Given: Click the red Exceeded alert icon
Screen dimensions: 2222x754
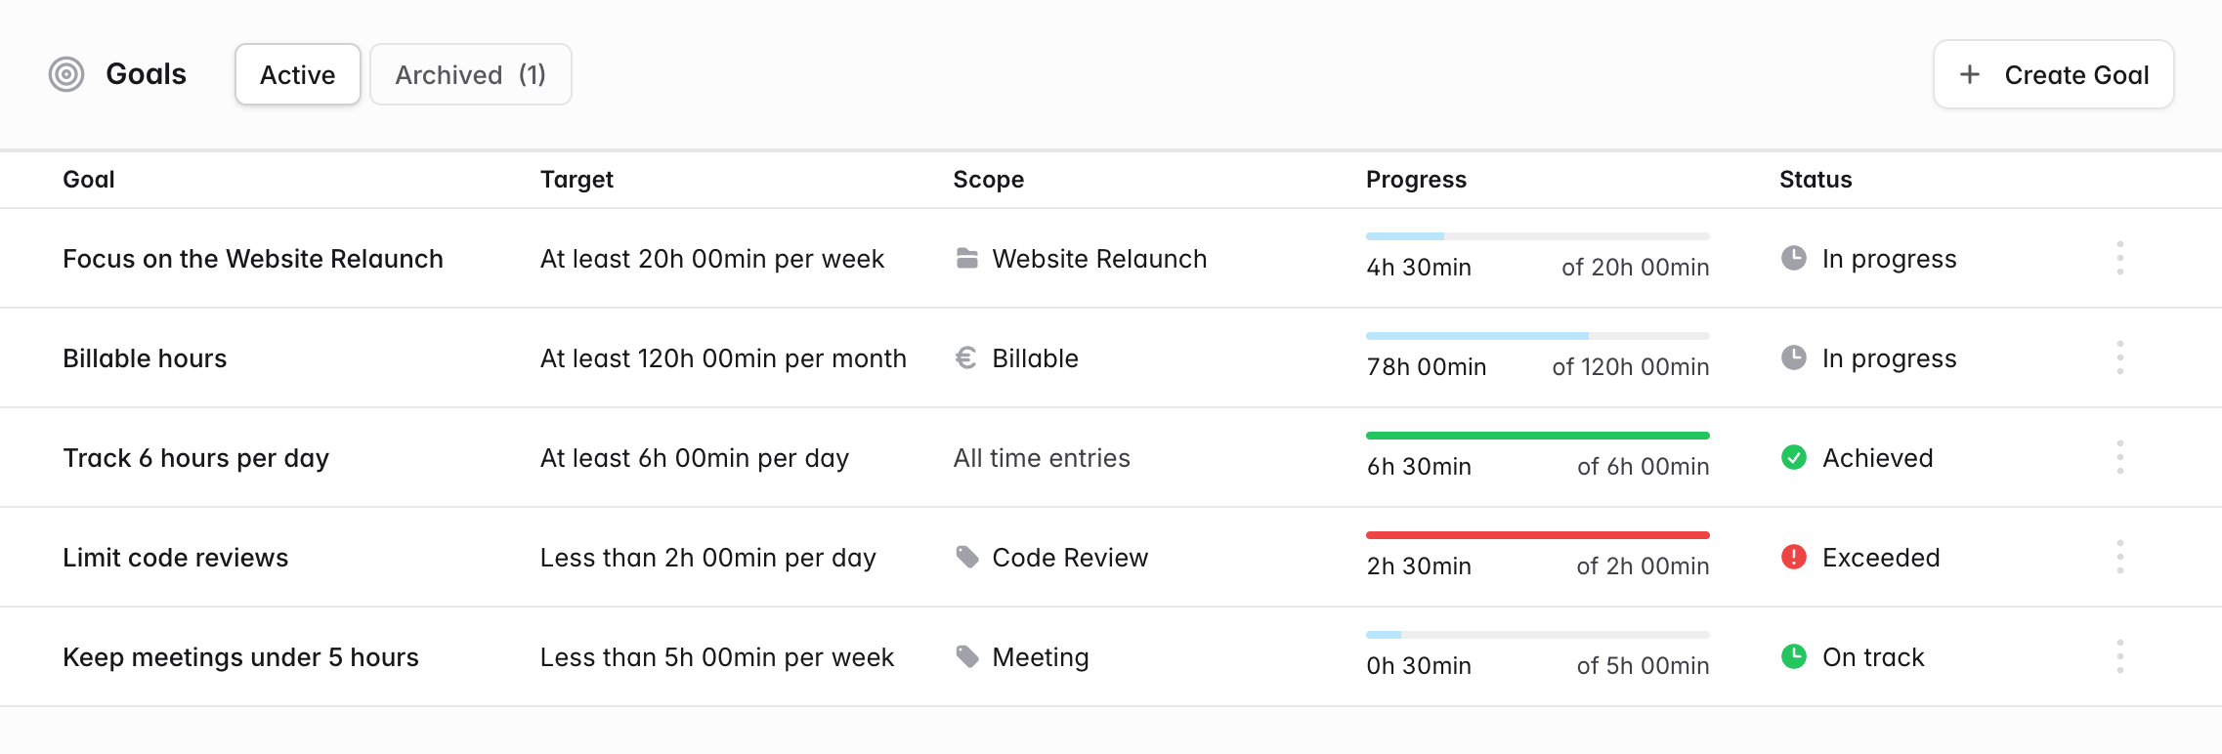Looking at the screenshot, I should pos(1794,557).
